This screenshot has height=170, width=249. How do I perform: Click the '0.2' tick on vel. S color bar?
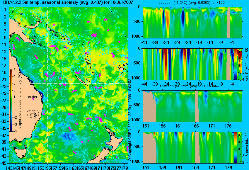[x=240, y=142]
